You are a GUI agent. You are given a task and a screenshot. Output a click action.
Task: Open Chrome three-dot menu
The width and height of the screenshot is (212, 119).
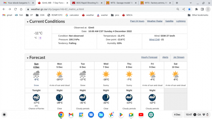click(x=208, y=9)
